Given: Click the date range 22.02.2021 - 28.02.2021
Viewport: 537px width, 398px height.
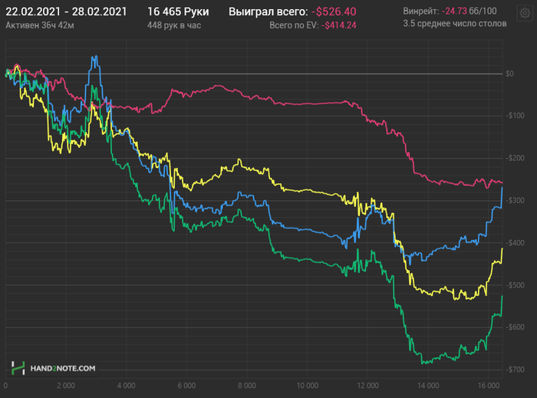Looking at the screenshot, I should coord(66,12).
